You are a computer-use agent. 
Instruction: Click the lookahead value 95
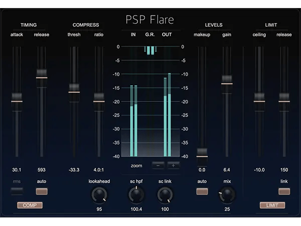[x=99, y=209]
